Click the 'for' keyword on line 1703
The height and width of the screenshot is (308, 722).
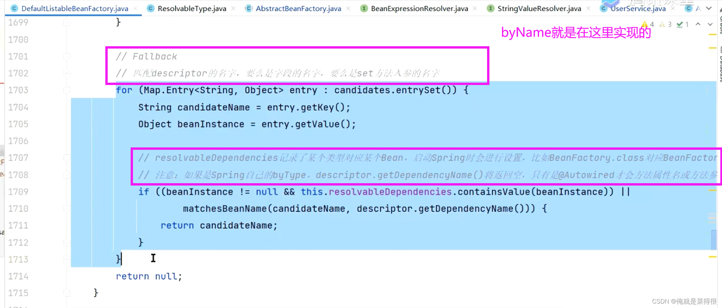click(124, 90)
